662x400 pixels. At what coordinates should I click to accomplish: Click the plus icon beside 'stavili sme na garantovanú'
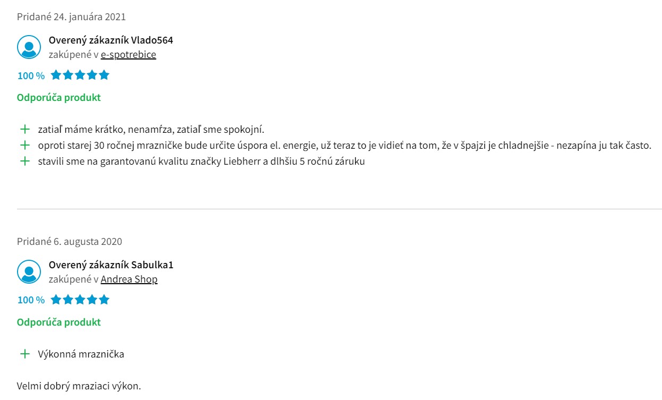[24, 161]
